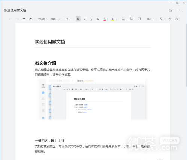Viewport: 187px width, 160px height.
Task: Open the 插入 insert menu
Action: 150,19
